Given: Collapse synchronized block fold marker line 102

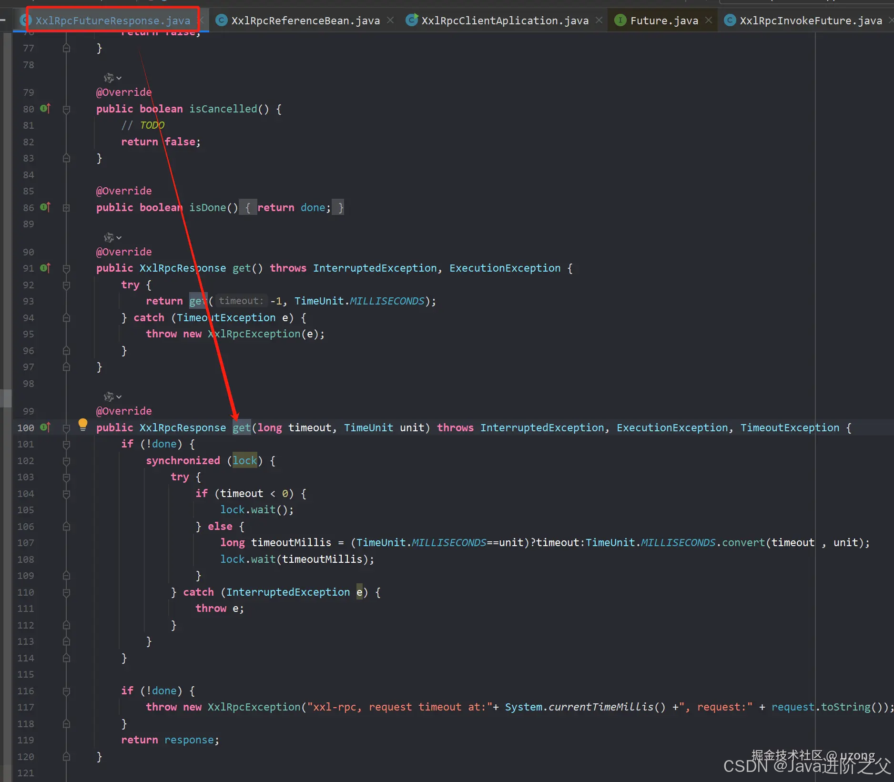Looking at the screenshot, I should coord(66,461).
